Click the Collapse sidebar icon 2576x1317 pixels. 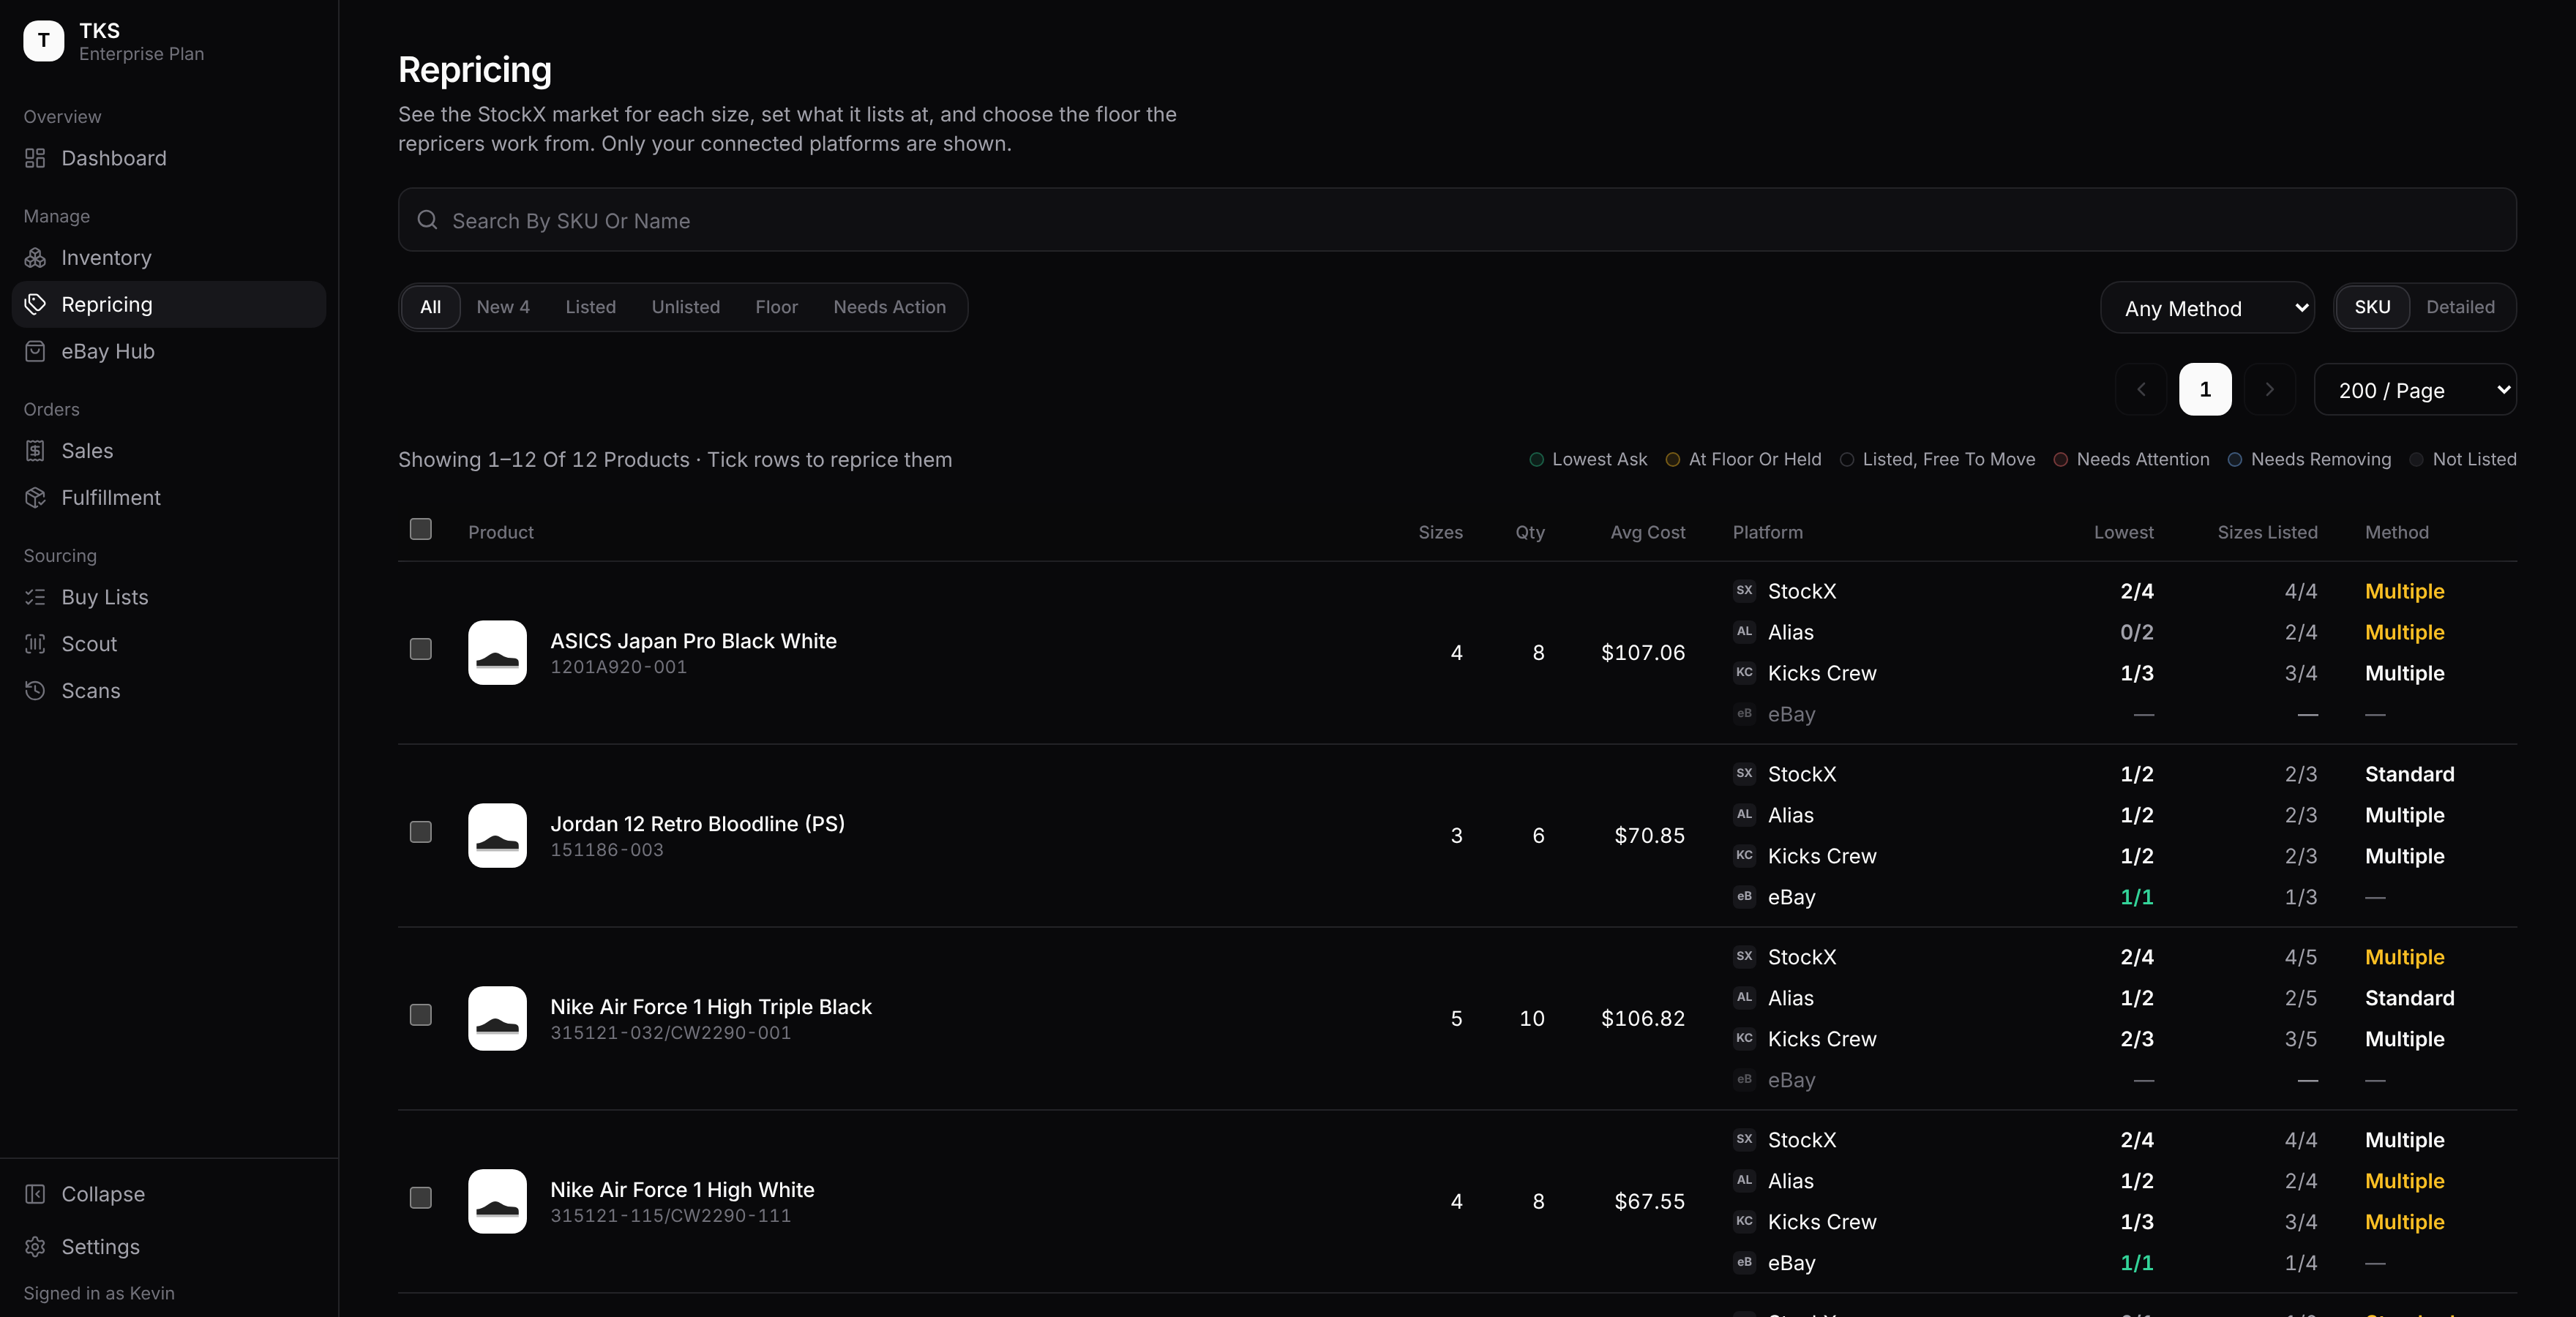[x=35, y=1194]
